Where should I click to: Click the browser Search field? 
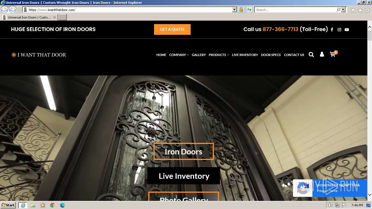[x=295, y=10]
